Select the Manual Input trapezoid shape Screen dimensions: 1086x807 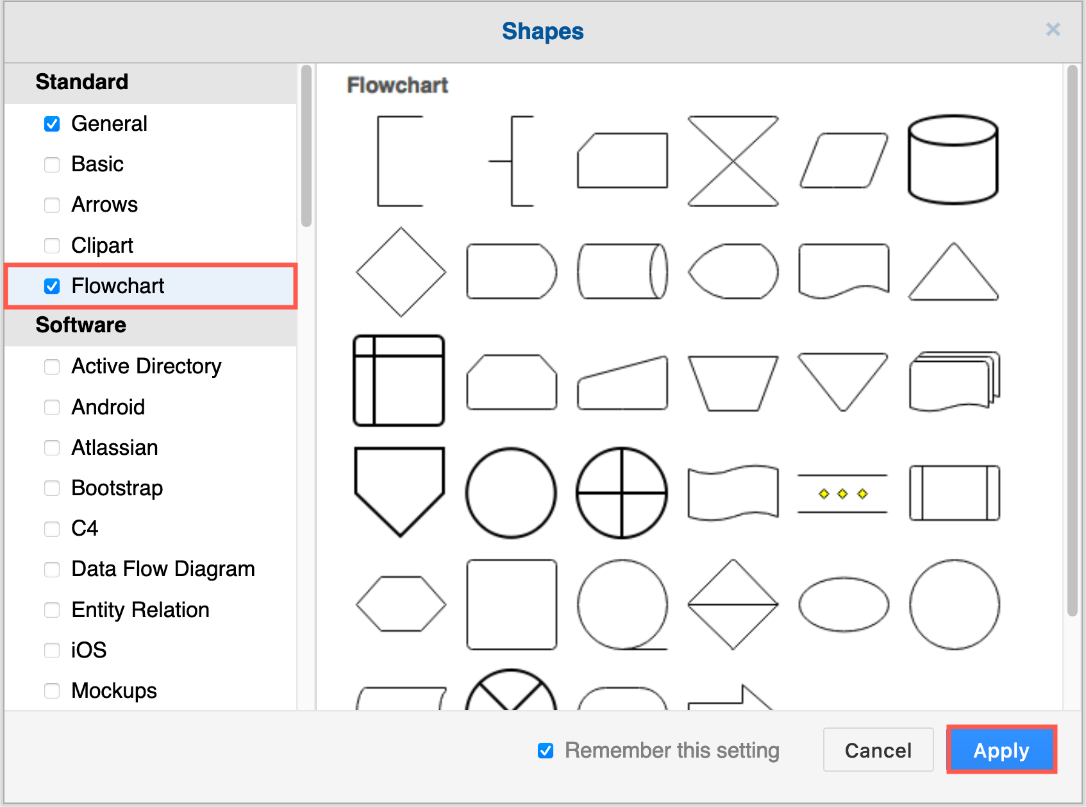(622, 382)
